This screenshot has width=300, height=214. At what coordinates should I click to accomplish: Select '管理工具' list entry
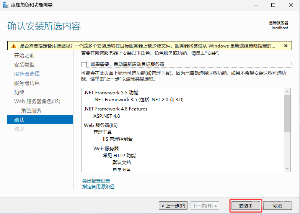pyautogui.click(x=103, y=132)
